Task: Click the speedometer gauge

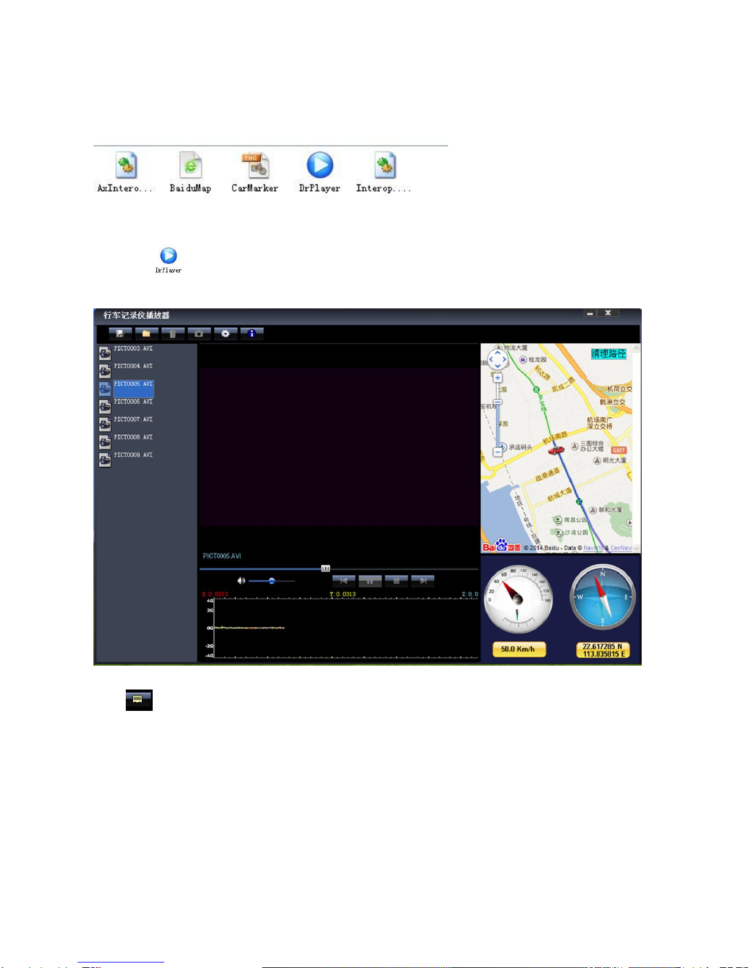Action: (x=518, y=600)
